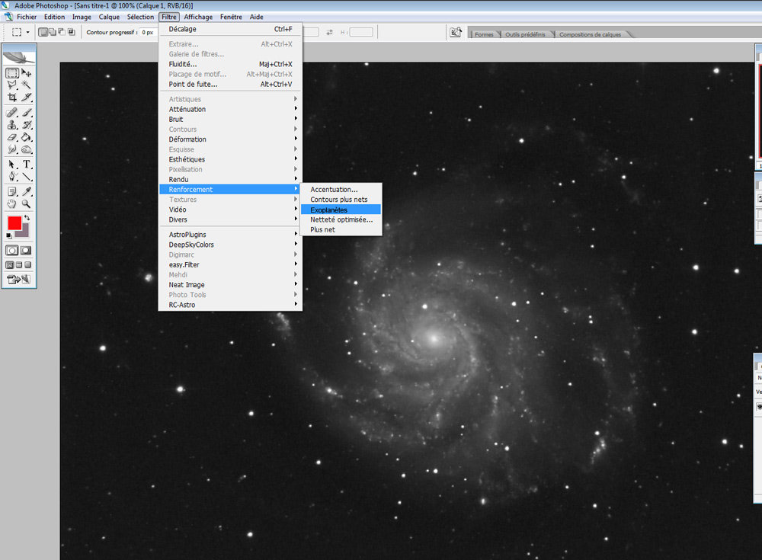The height and width of the screenshot is (560, 762).
Task: Switch to Standard Screen mode
Action: [10, 265]
